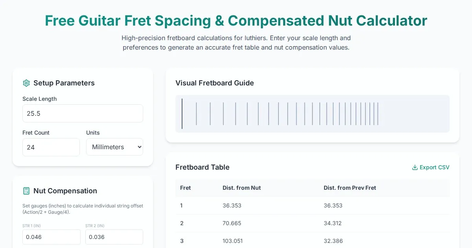Image resolution: width=472 pixels, height=248 pixels.
Task: Select the fret 1 table row
Action: point(312,205)
